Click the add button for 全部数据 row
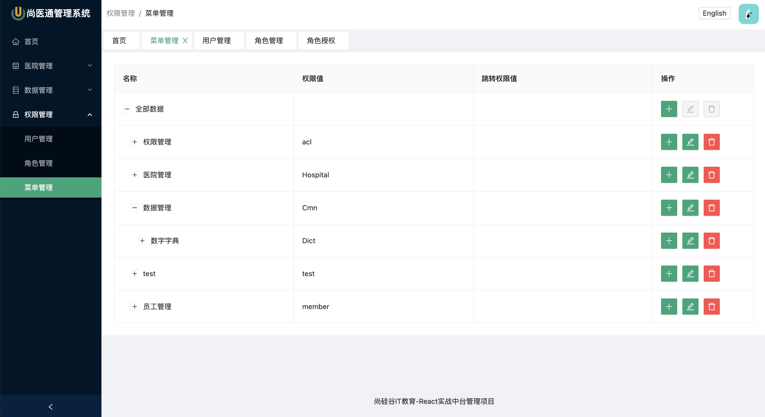This screenshot has width=765, height=417. pyautogui.click(x=669, y=109)
